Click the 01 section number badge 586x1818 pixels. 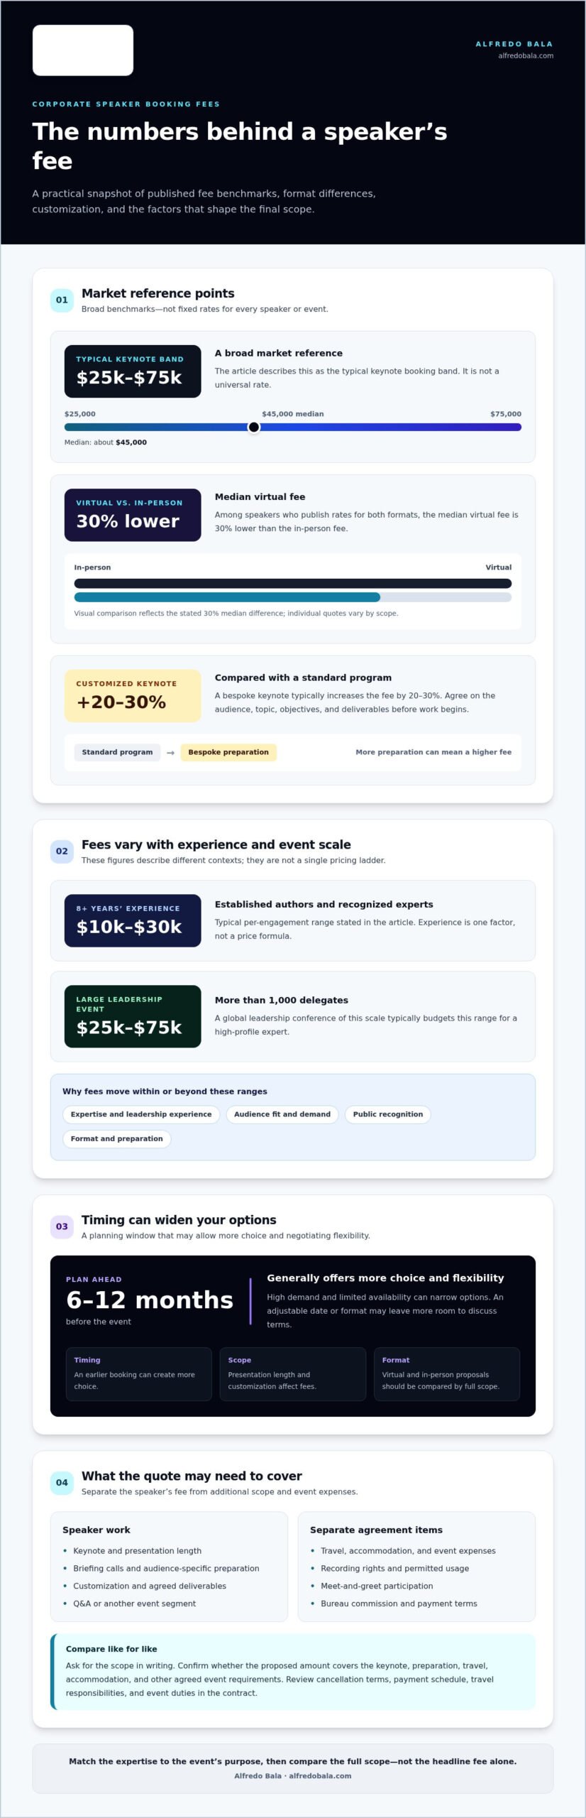tap(62, 300)
